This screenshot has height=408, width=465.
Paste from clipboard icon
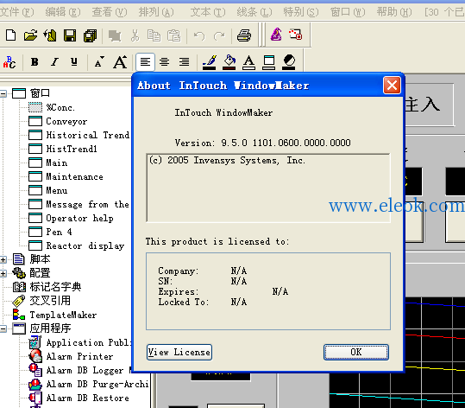[x=174, y=35]
